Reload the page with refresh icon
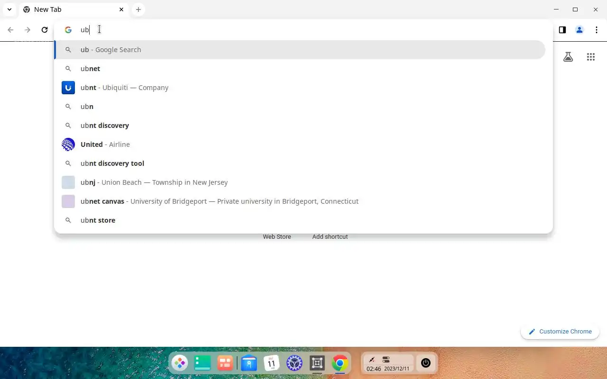The height and width of the screenshot is (379, 607). point(45,30)
